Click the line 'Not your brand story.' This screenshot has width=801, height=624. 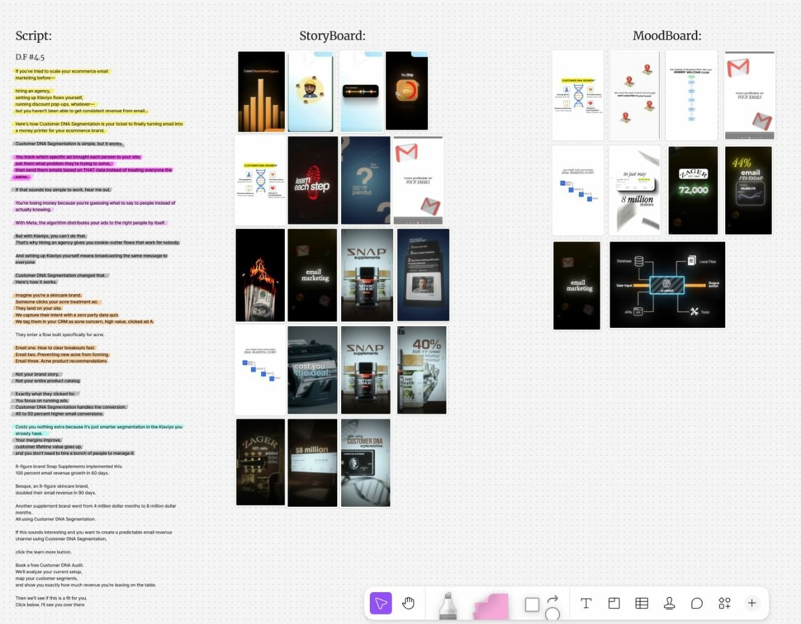37,374
